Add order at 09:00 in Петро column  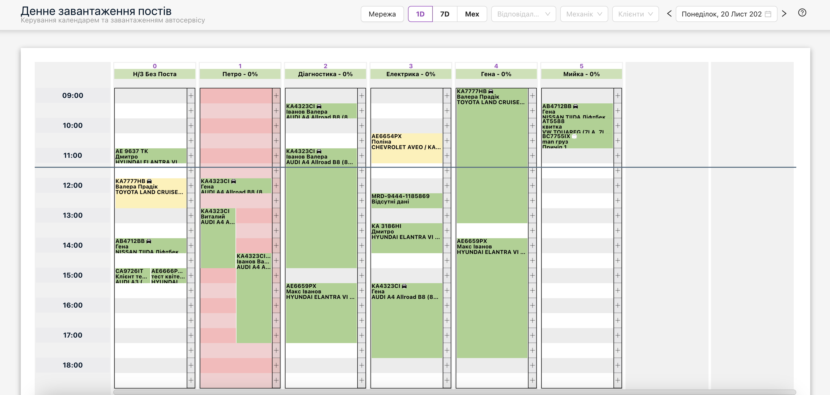pyautogui.click(x=276, y=96)
